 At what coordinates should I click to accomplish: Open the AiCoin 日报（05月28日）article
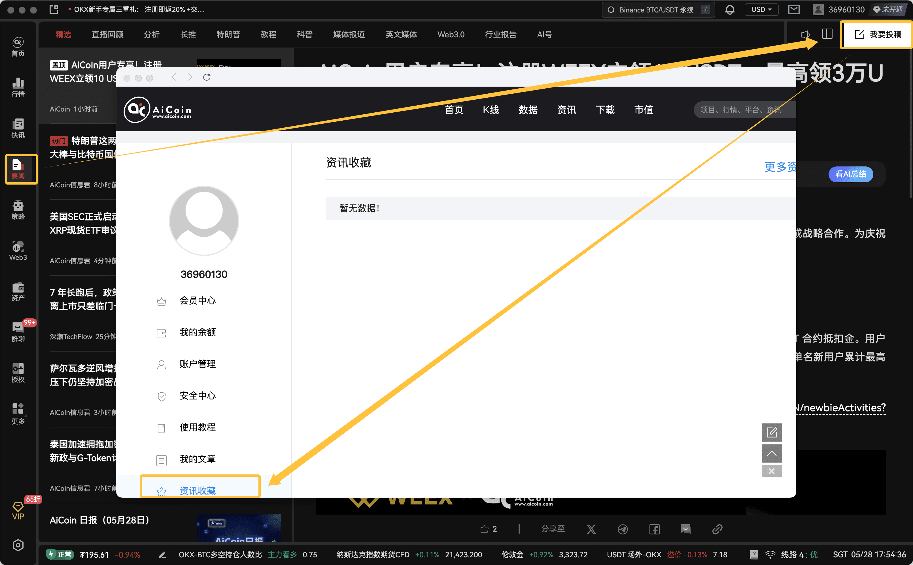tap(99, 520)
